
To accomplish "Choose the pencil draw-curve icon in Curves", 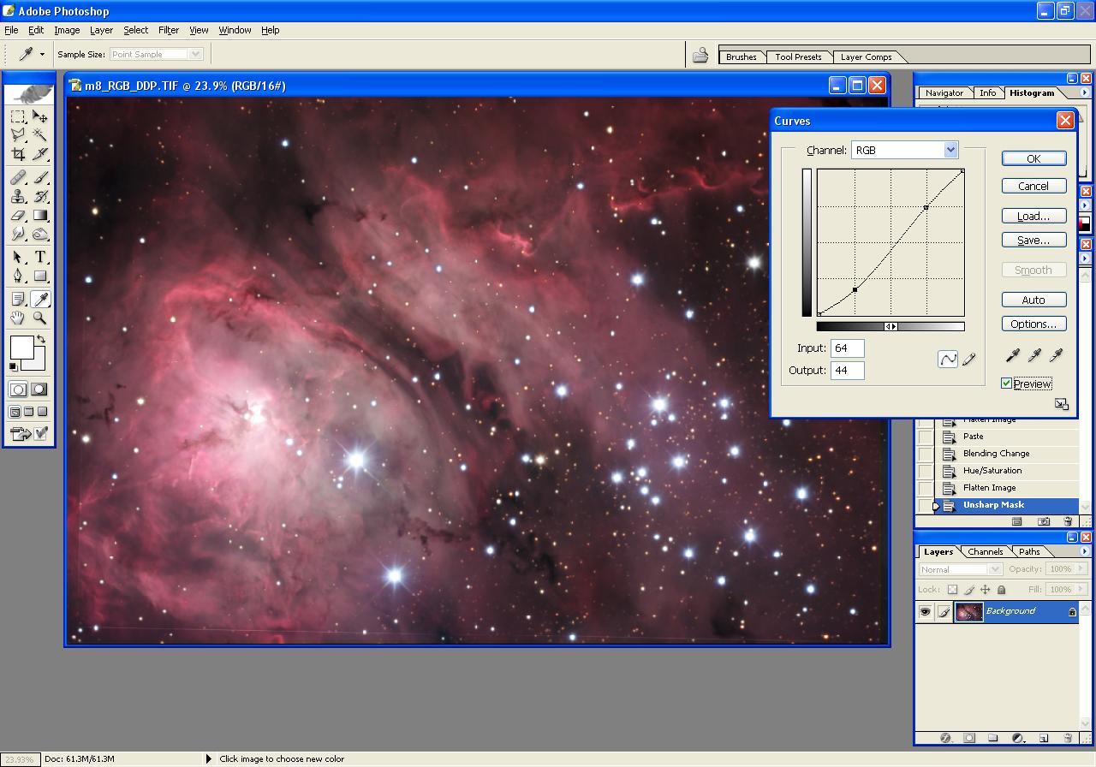I will click(x=969, y=360).
